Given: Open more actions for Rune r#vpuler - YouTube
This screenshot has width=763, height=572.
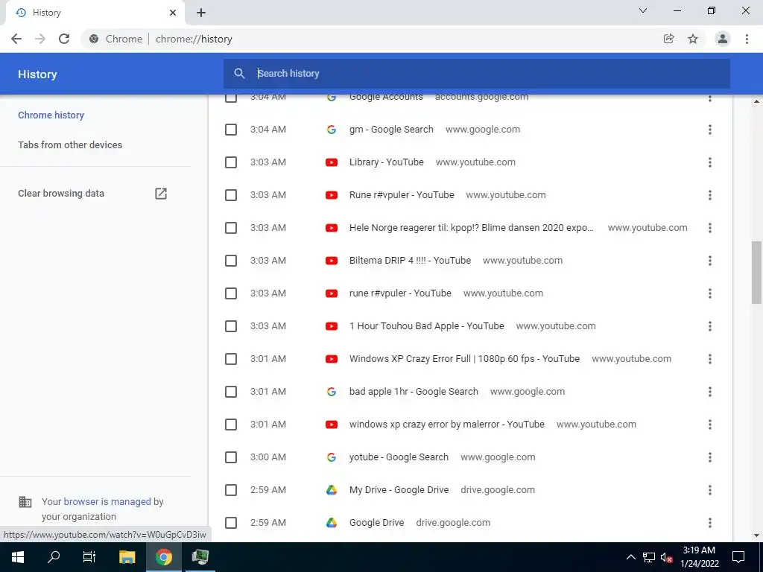Looking at the screenshot, I should tap(710, 195).
